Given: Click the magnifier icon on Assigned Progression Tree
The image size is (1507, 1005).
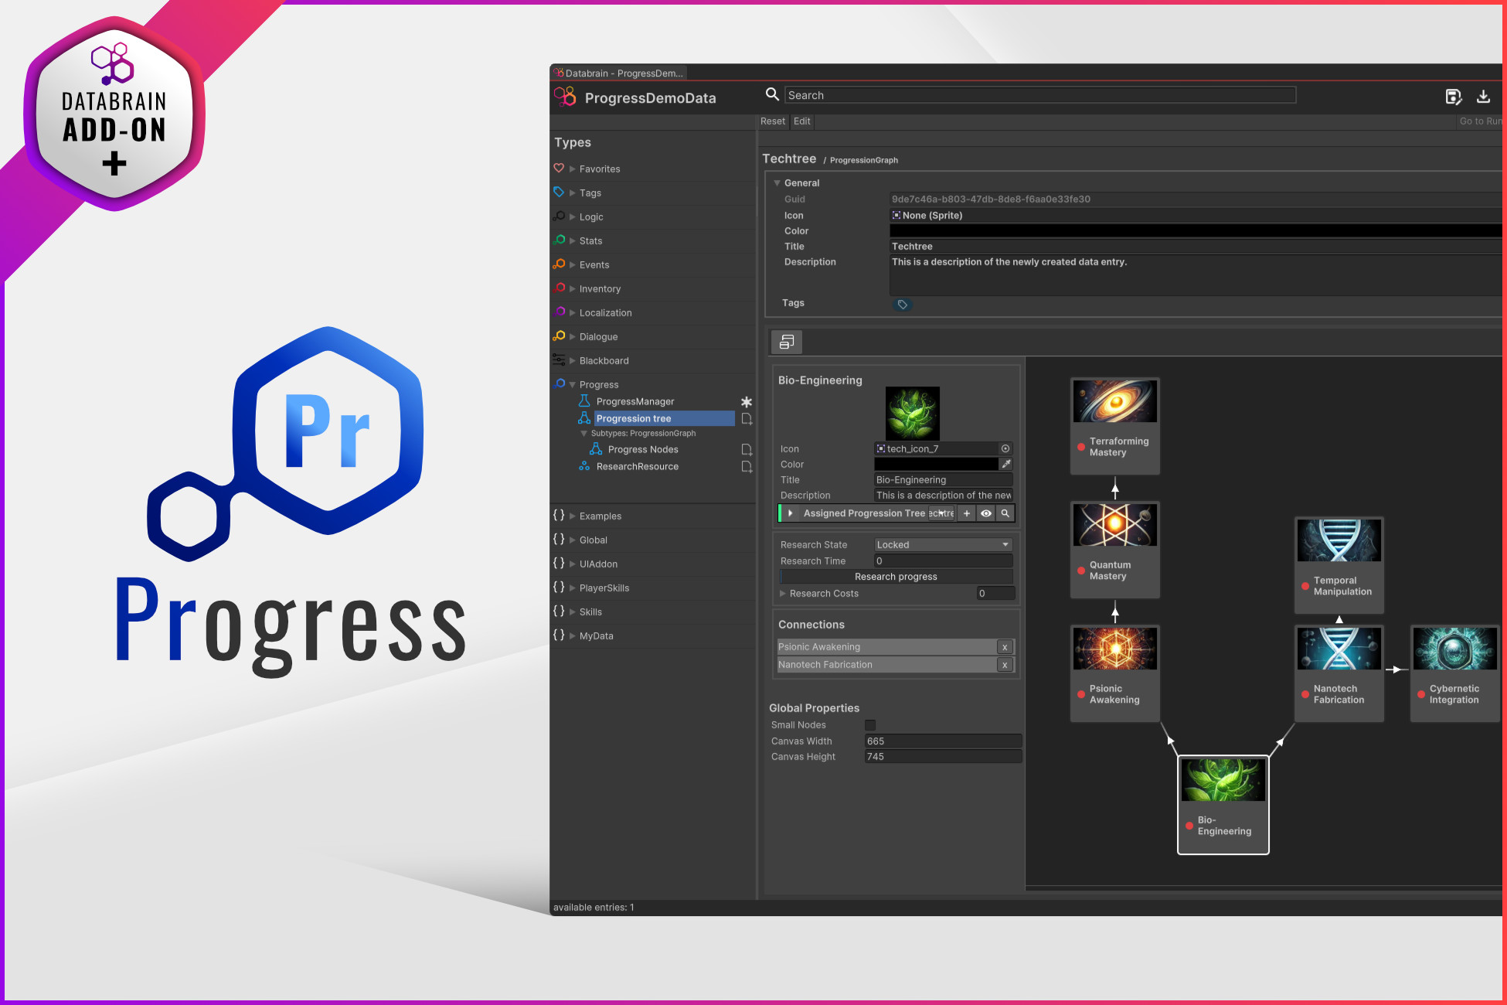Looking at the screenshot, I should 1005,513.
